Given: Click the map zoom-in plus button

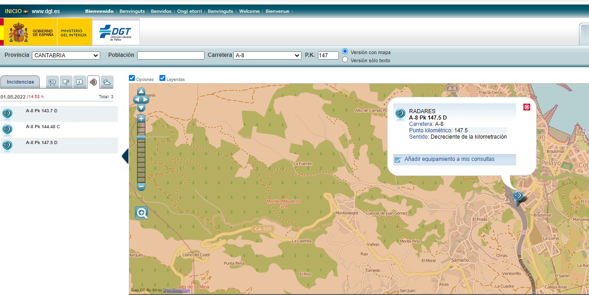Looking at the screenshot, I should tap(141, 119).
